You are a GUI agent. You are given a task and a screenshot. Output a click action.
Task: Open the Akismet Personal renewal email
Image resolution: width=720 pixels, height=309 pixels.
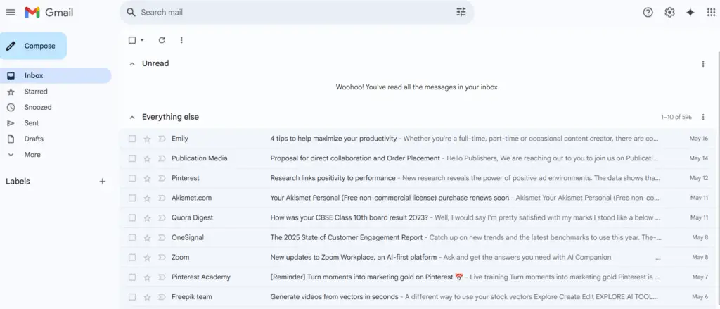[x=418, y=198]
